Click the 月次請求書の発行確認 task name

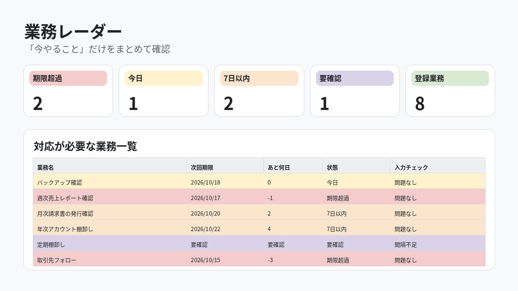tap(65, 214)
